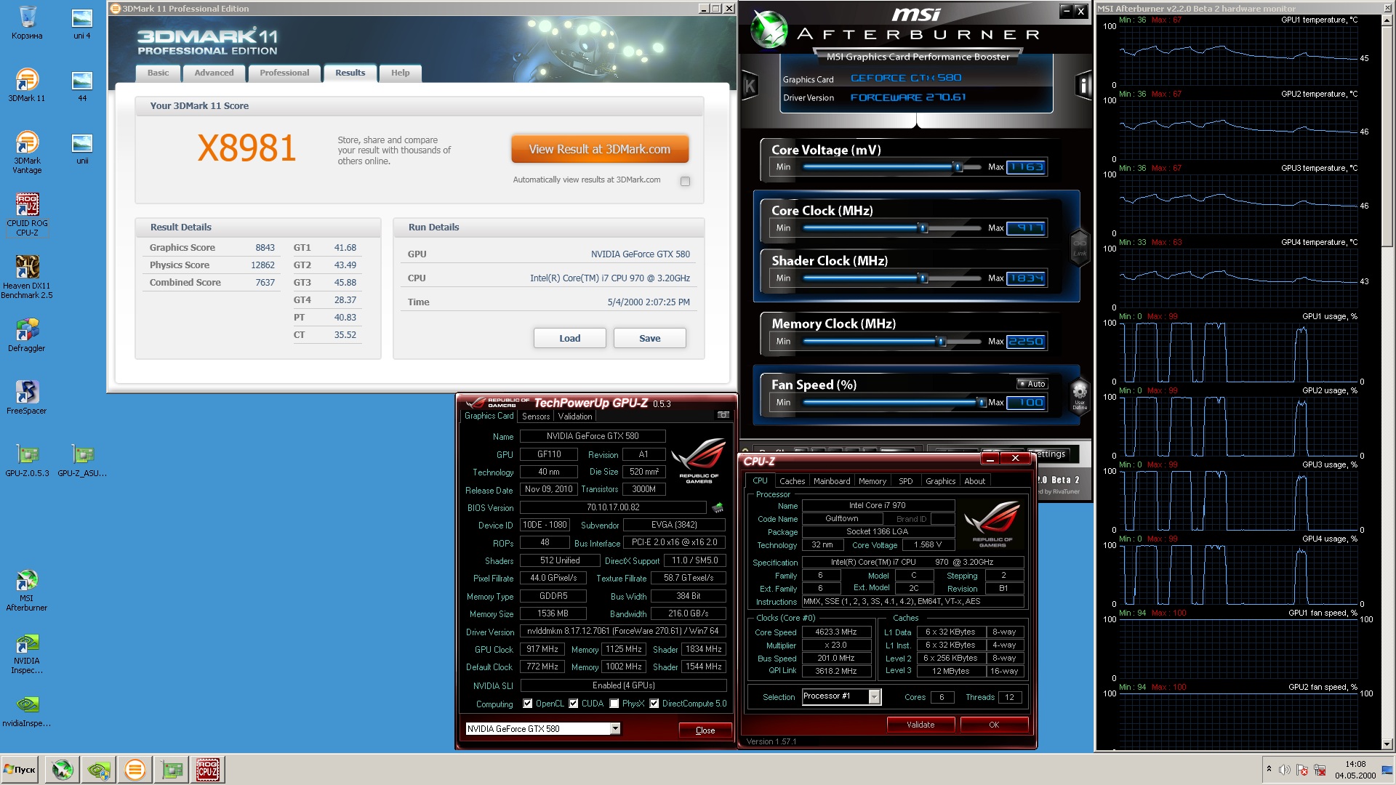Click the network disconnected tray icon
1396x785 pixels.
pyautogui.click(x=1320, y=770)
